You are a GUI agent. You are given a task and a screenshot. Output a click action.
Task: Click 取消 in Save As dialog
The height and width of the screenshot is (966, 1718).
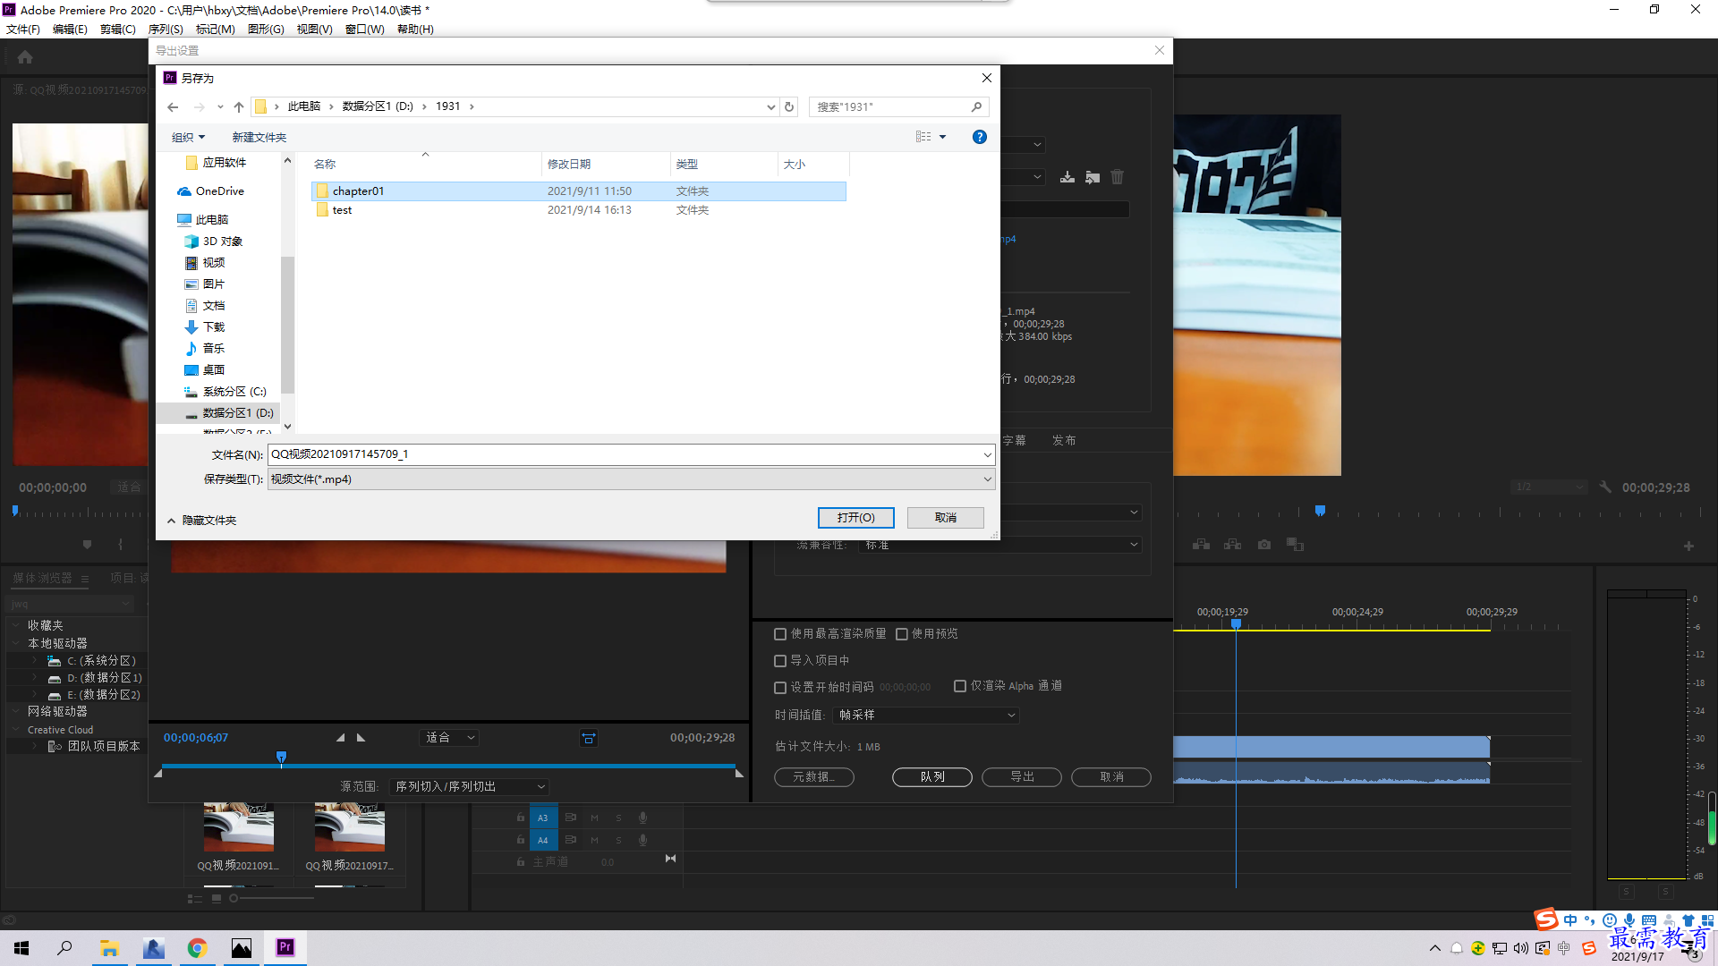click(x=946, y=518)
